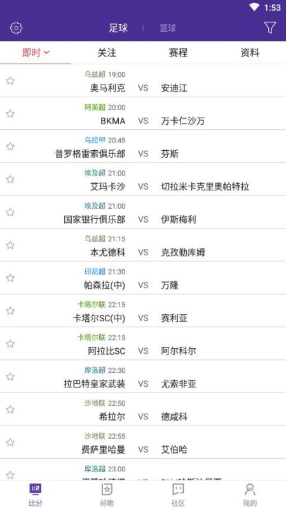Open the 赛程 schedule tab
286x509 pixels.
(x=179, y=53)
